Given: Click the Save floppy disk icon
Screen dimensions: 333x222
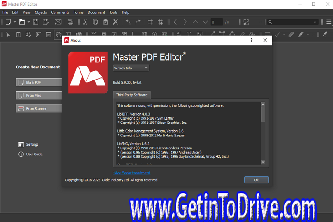Looking at the screenshot, I should click(x=36, y=22).
